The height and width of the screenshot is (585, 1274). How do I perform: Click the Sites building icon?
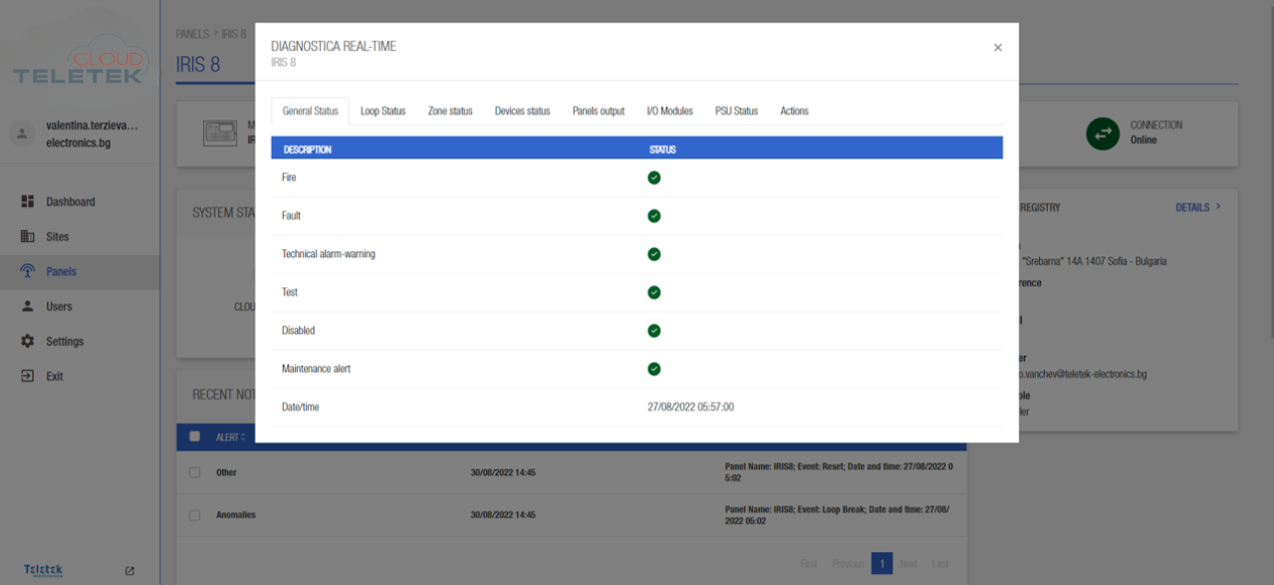28,236
